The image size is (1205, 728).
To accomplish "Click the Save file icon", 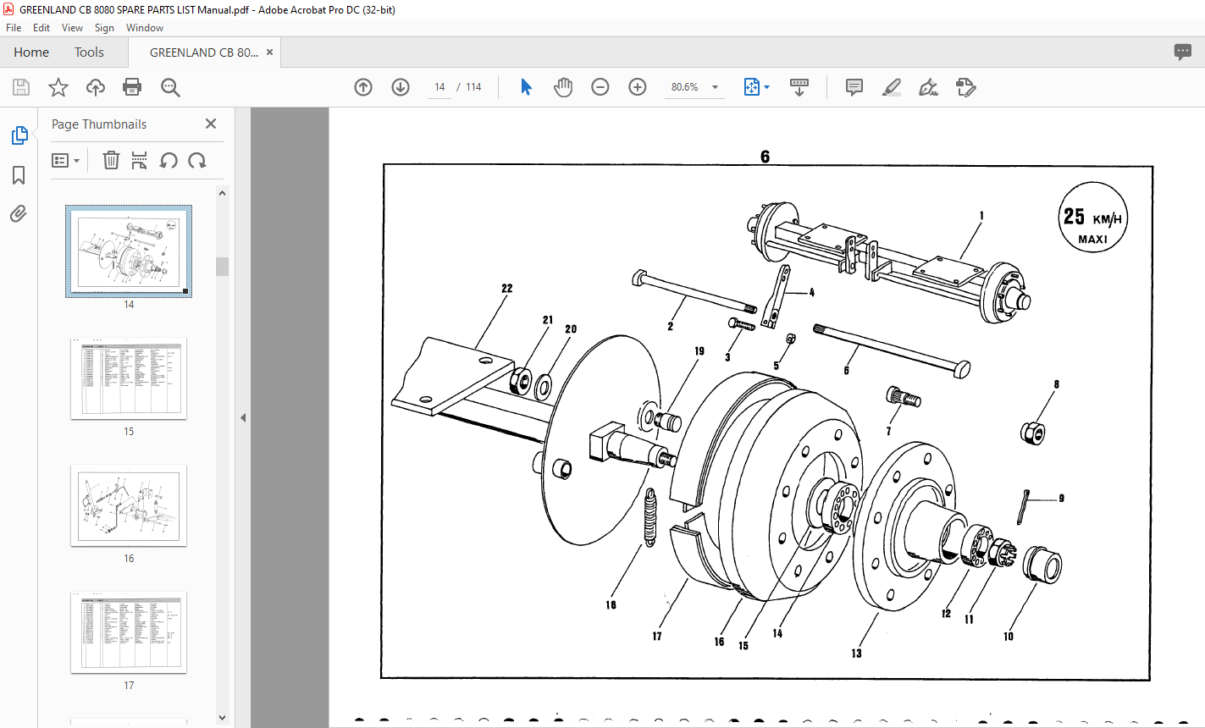I will click(x=21, y=87).
